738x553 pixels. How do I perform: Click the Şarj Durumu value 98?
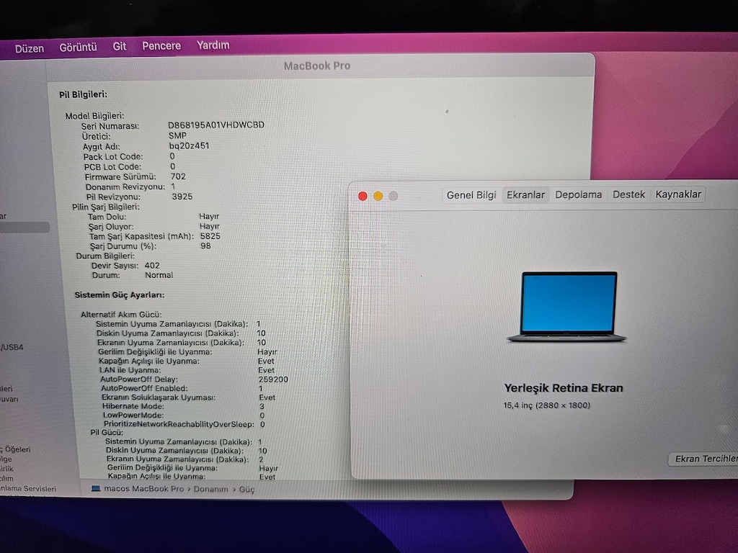pos(205,246)
